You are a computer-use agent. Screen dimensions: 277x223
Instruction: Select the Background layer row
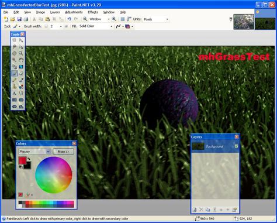[215, 146]
